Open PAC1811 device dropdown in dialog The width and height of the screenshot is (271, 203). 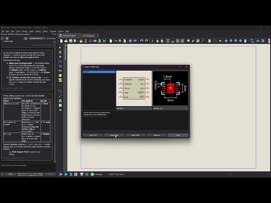point(134,108)
